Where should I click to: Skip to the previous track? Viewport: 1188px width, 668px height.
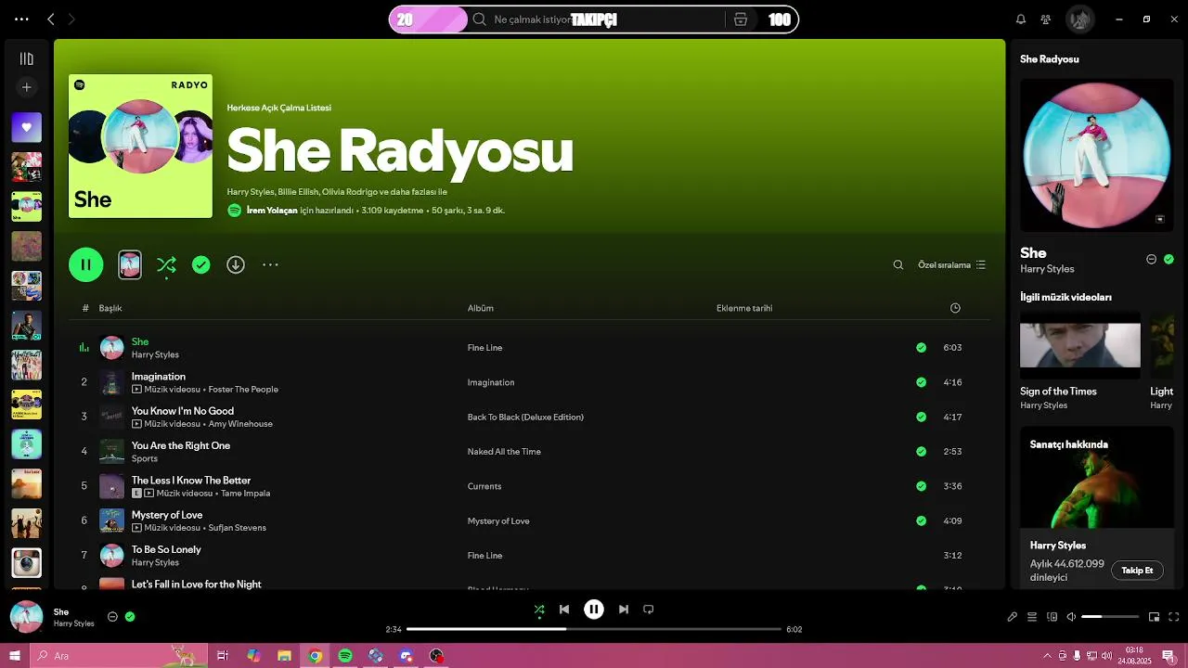click(x=564, y=610)
